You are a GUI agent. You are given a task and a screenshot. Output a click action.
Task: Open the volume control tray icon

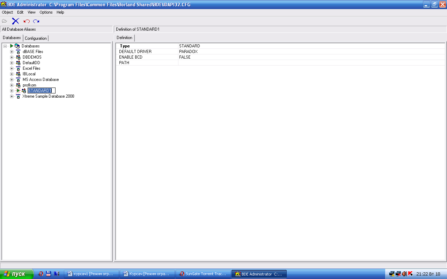click(x=404, y=274)
